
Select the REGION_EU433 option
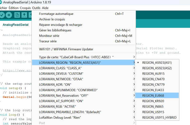[x=157, y=90]
